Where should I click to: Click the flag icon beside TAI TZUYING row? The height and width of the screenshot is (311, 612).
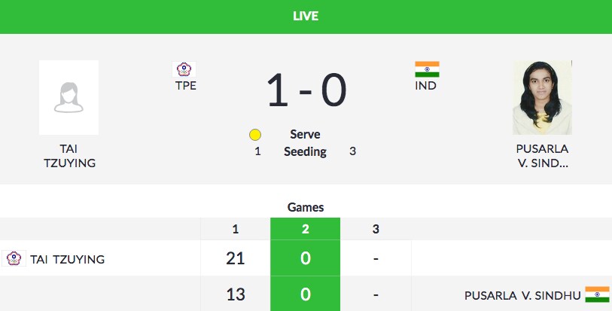pyautogui.click(x=14, y=259)
